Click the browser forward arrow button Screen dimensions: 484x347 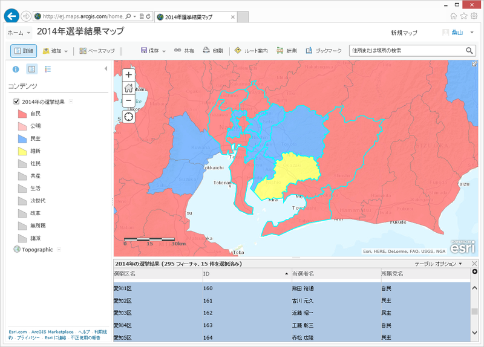pyautogui.click(x=26, y=16)
